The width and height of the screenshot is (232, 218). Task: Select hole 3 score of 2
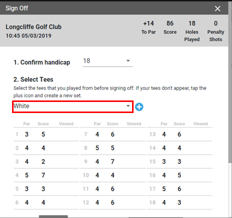pyautogui.click(x=43, y=162)
